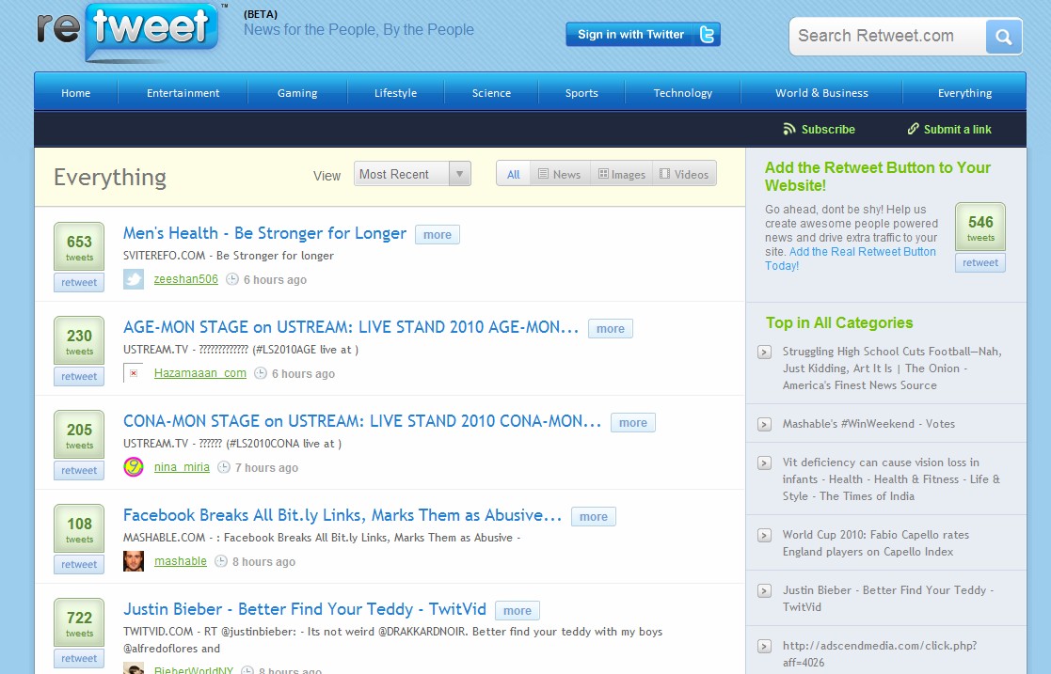The height and width of the screenshot is (674, 1051).
Task: Click more next to Men's Health headline
Action: pyautogui.click(x=437, y=234)
